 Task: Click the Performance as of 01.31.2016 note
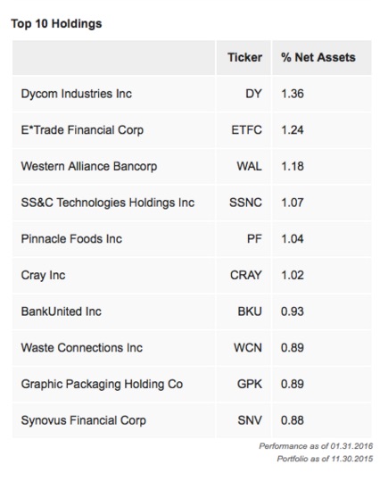coord(316,446)
